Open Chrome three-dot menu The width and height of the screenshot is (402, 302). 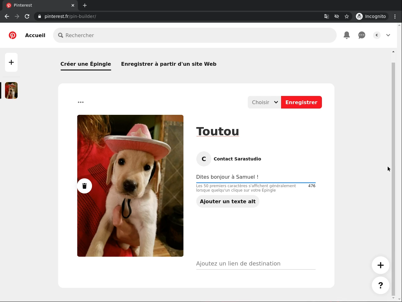[x=395, y=16]
